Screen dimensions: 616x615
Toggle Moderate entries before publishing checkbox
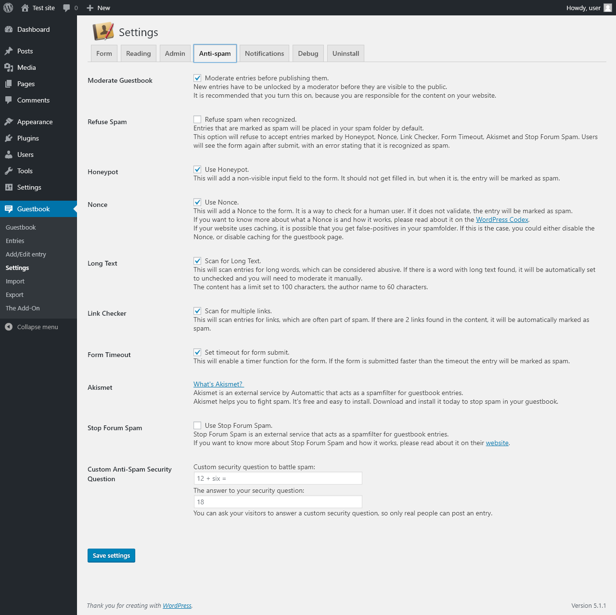[197, 78]
